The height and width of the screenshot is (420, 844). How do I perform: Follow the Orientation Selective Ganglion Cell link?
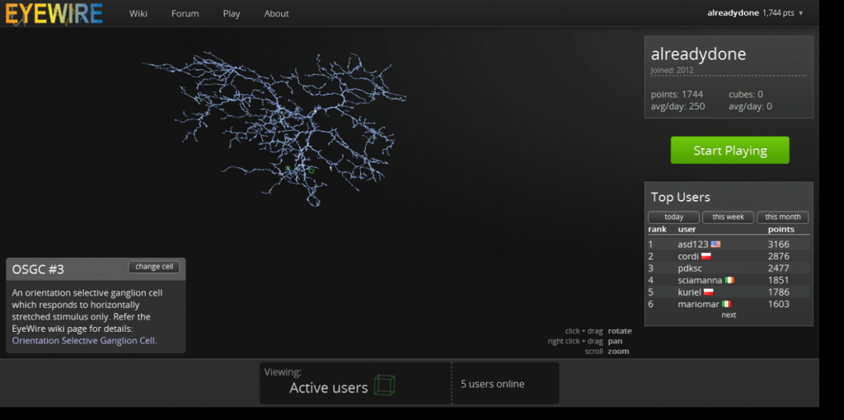pos(84,340)
